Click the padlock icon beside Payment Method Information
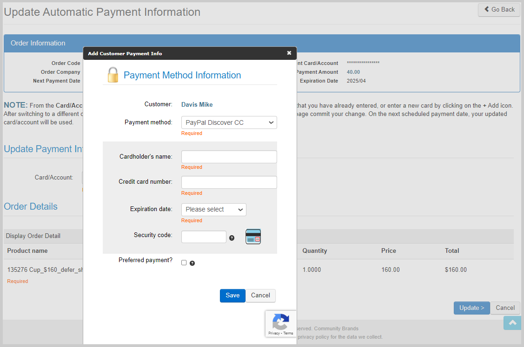Image resolution: width=524 pixels, height=347 pixels. coord(113,75)
